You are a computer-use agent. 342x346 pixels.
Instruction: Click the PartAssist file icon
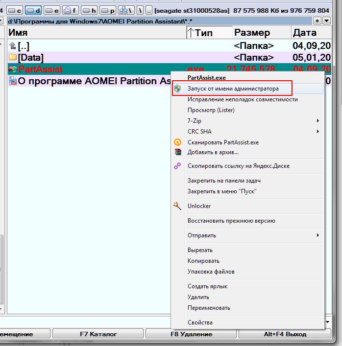[x=13, y=69]
